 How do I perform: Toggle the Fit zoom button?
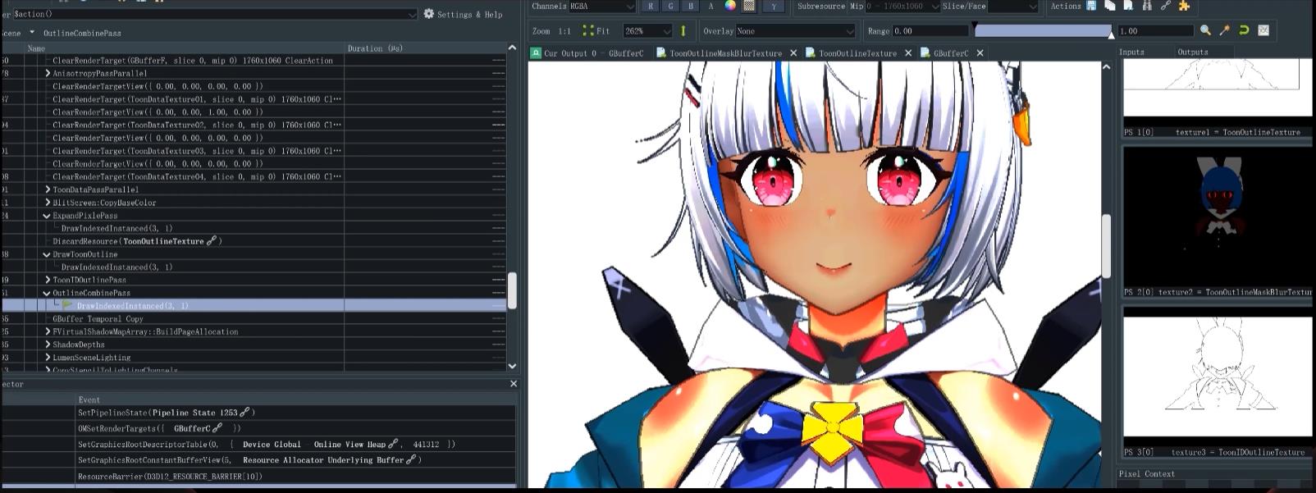tap(596, 31)
